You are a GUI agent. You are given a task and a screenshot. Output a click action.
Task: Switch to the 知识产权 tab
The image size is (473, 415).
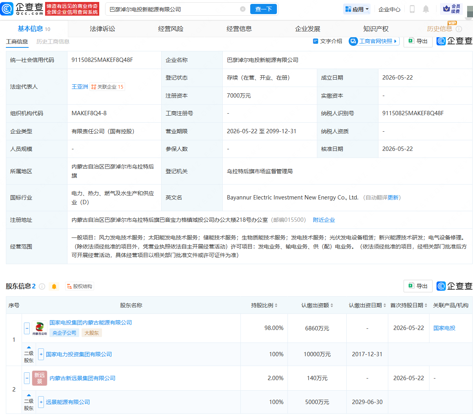point(376,29)
